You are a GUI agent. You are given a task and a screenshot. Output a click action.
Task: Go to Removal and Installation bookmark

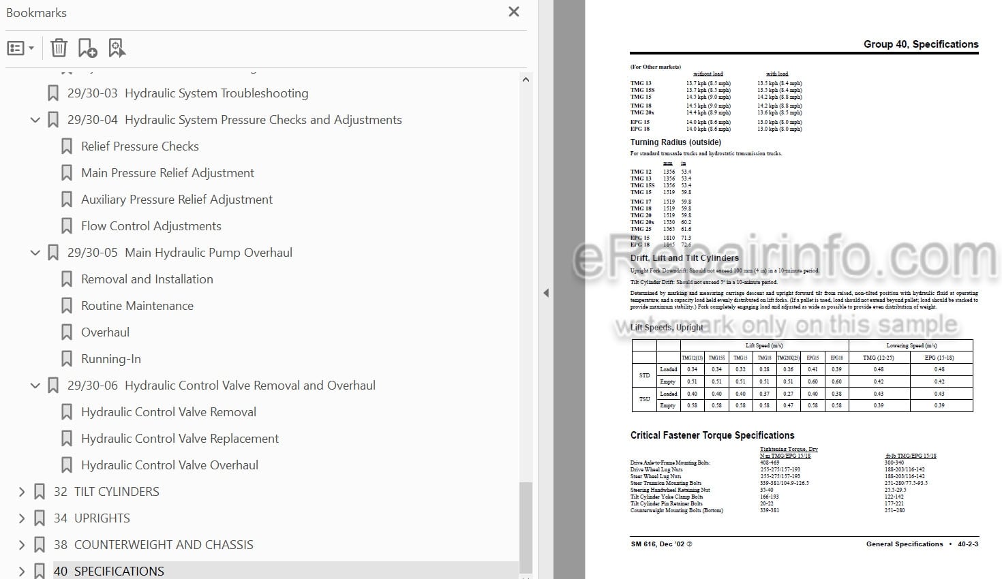tap(147, 279)
